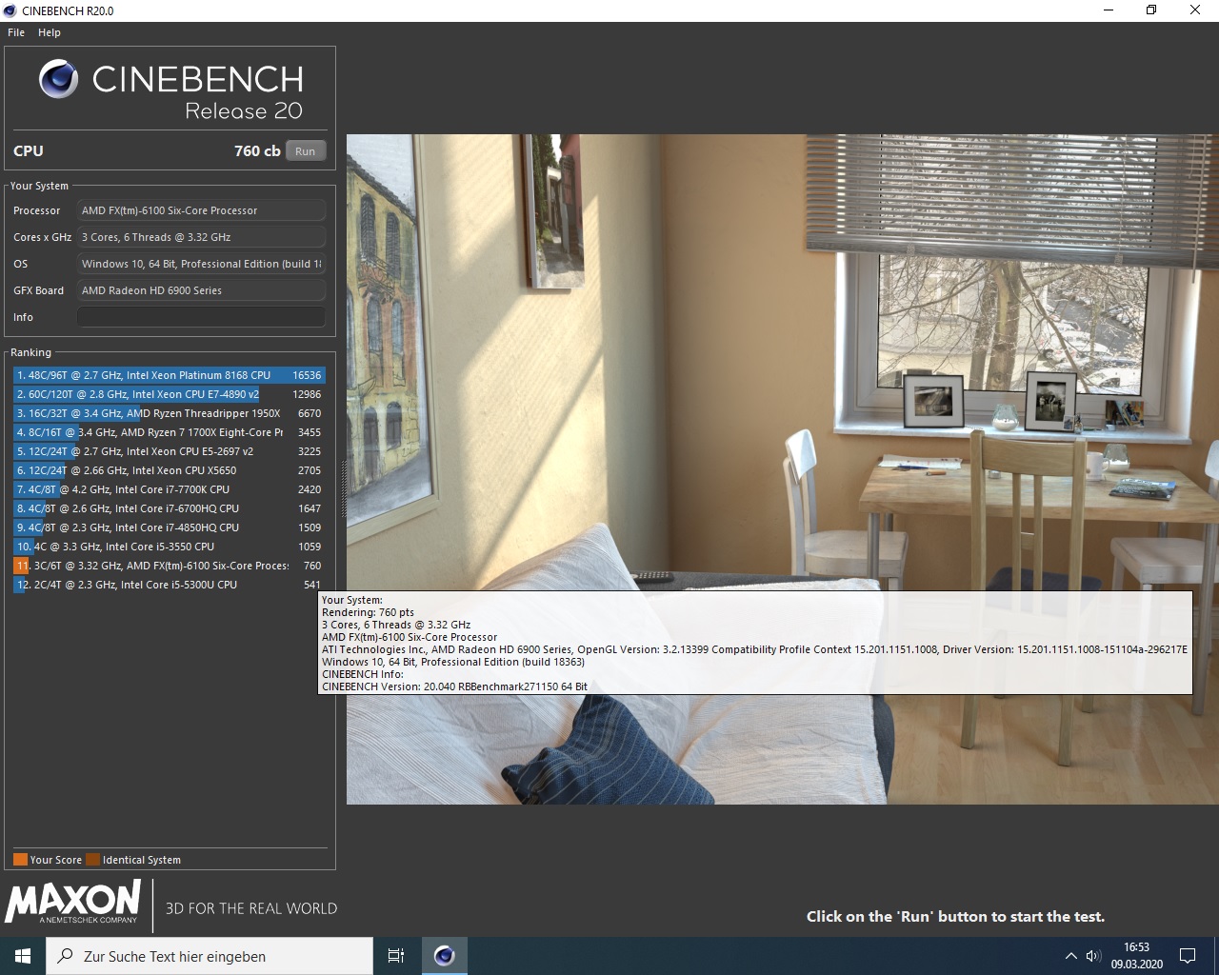Click the panel splitter grip handle
This screenshot has width=1219, height=975.
click(x=343, y=489)
